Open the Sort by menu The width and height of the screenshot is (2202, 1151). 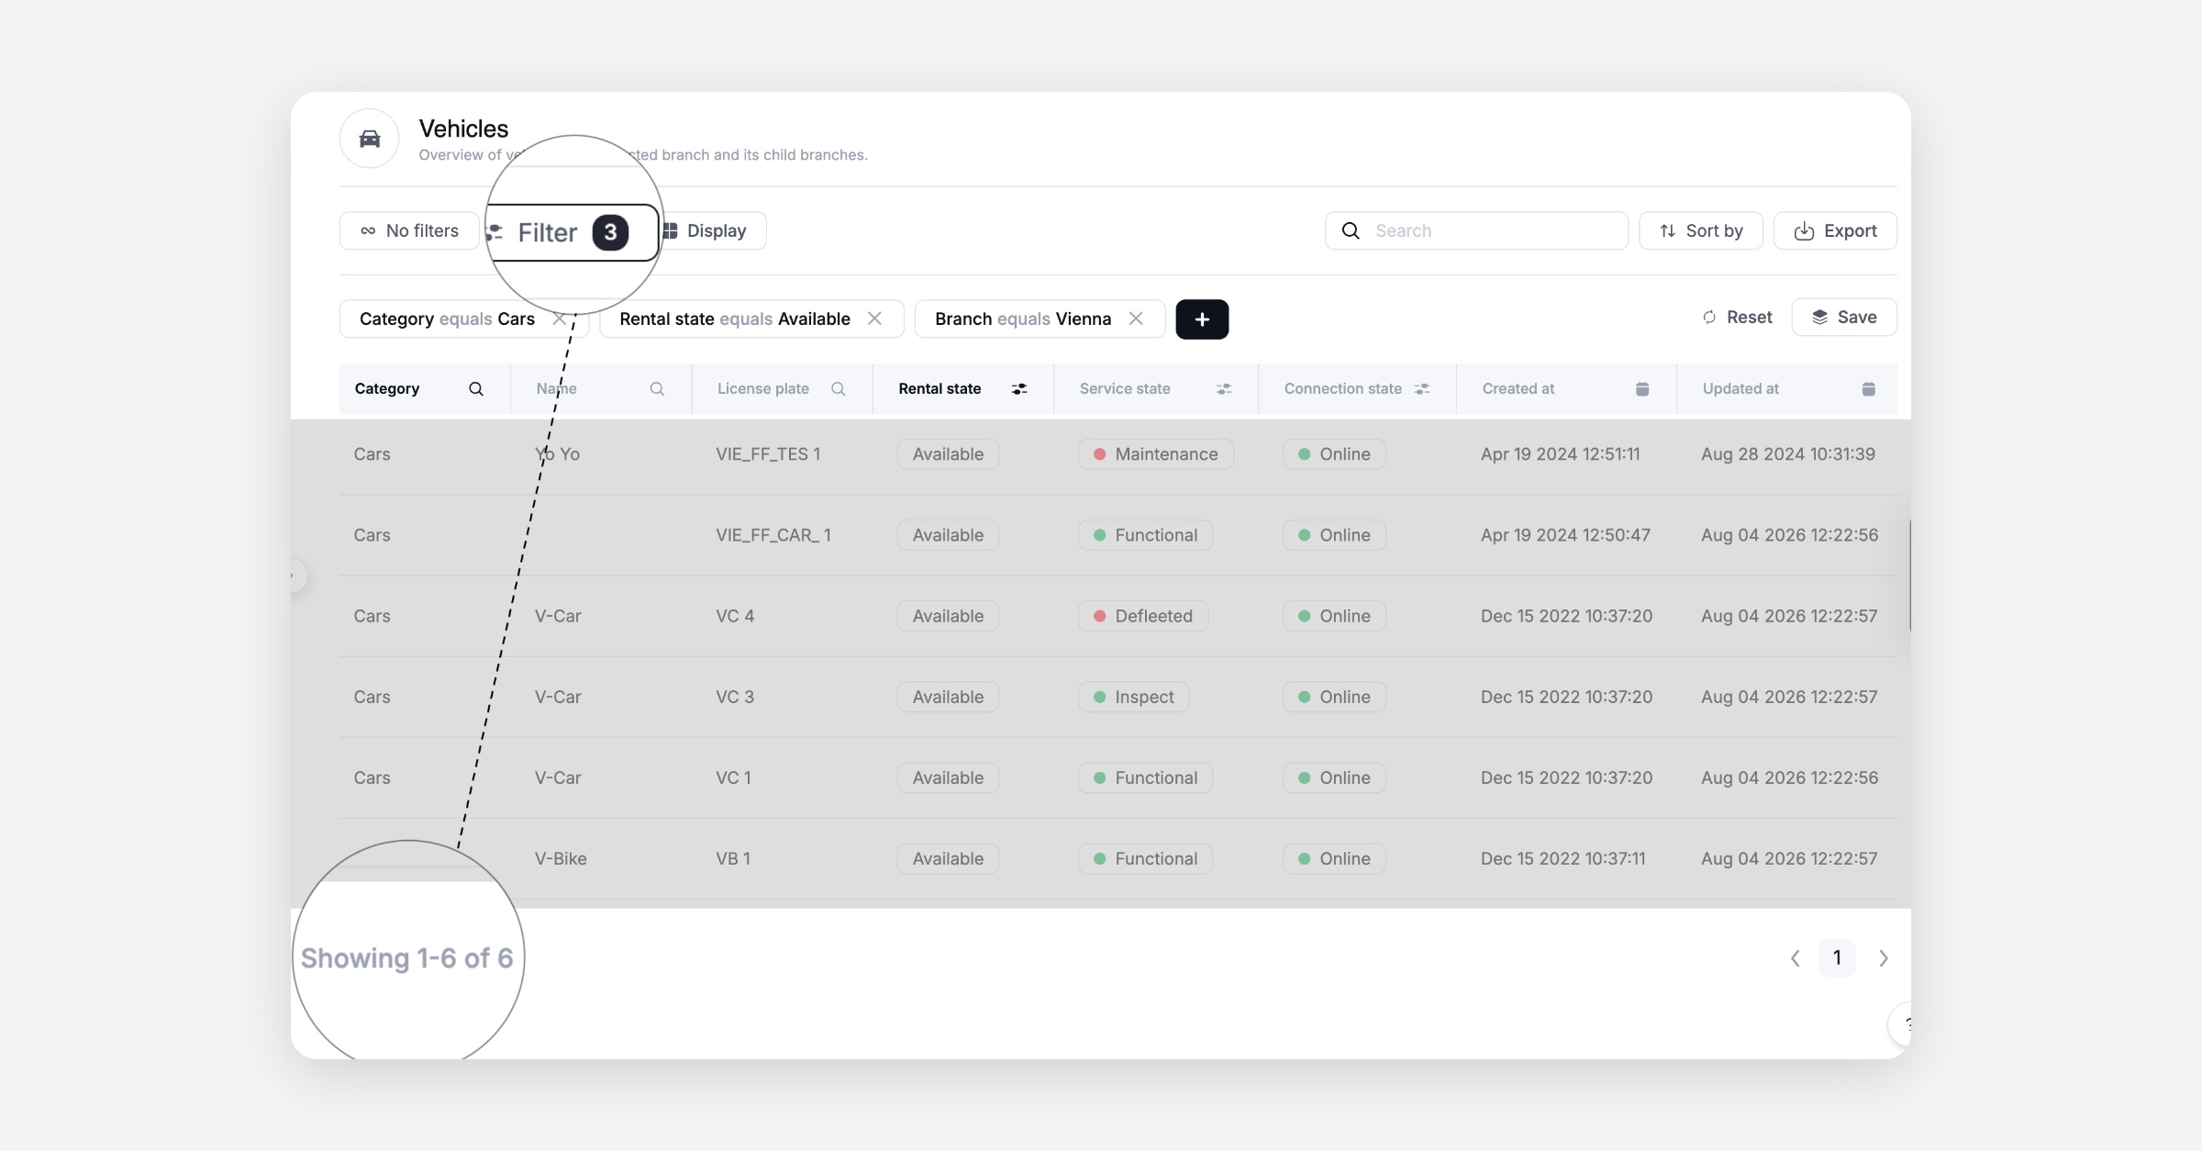pos(1701,230)
